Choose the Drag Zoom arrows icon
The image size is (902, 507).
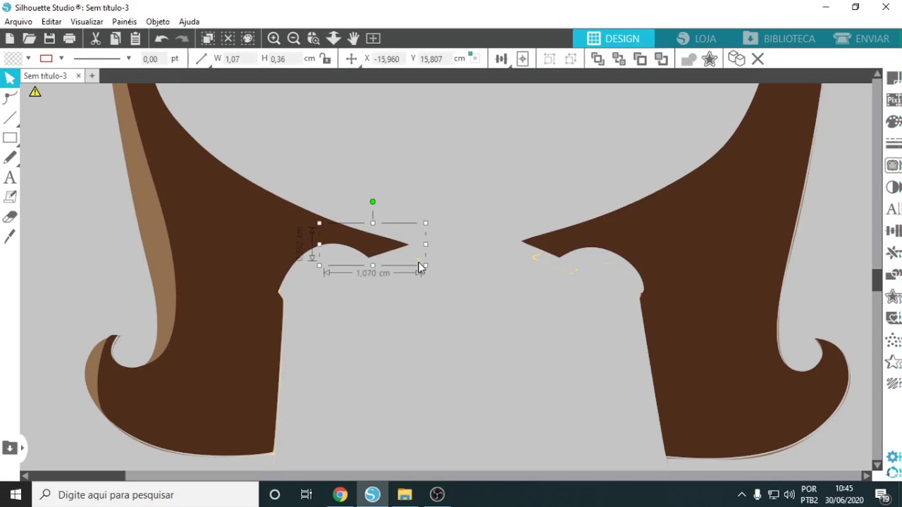point(333,39)
